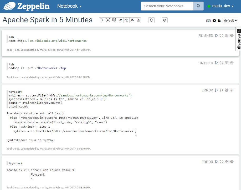
Task: Open the Notebook menu in navbar
Action: (69, 6)
